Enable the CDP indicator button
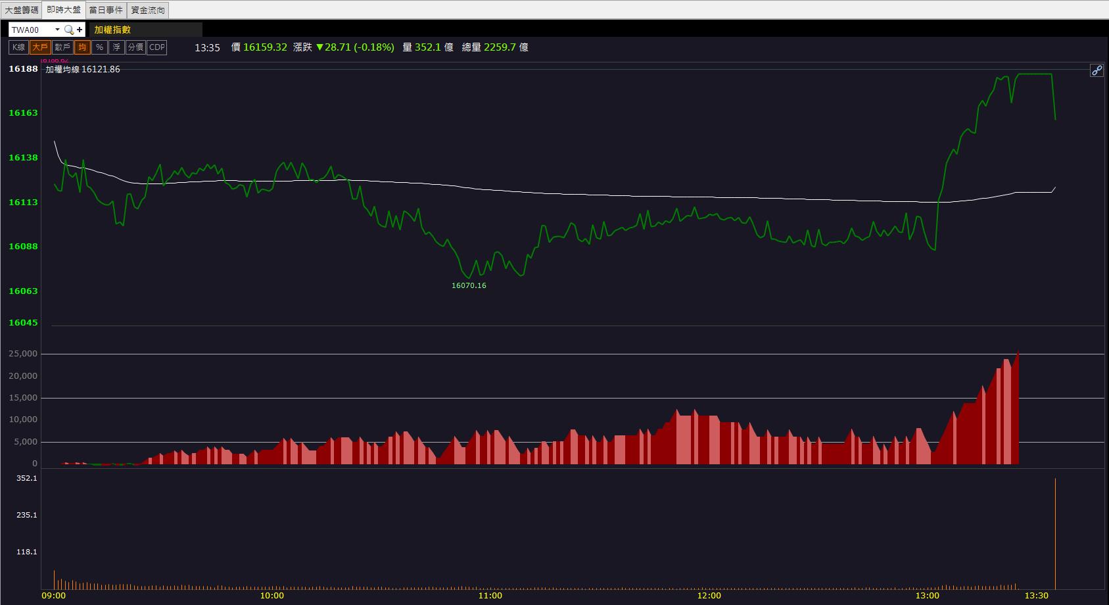 [x=157, y=47]
